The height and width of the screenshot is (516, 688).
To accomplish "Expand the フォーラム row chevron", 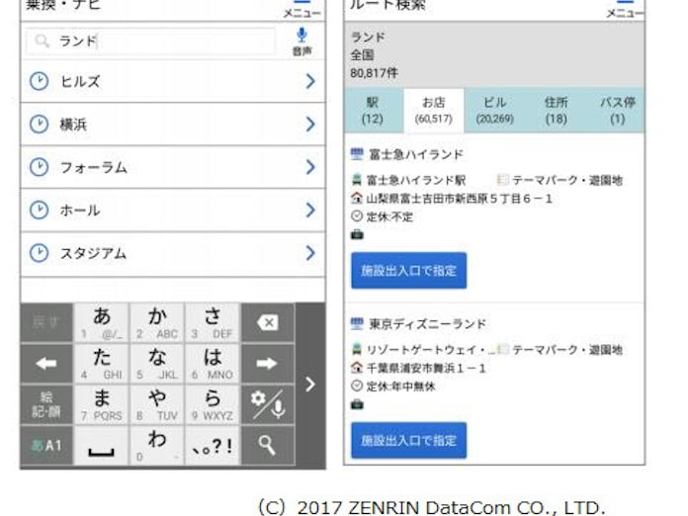I will [310, 167].
